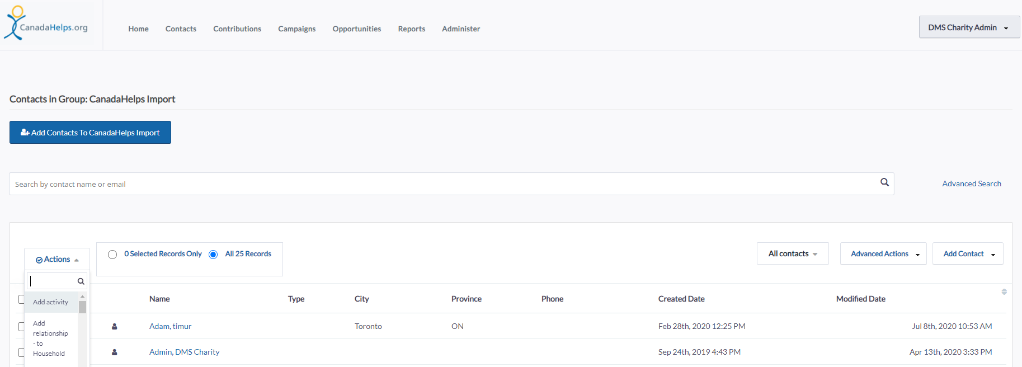This screenshot has height=367, width=1022.
Task: Open the Administer menu
Action: pyautogui.click(x=461, y=29)
